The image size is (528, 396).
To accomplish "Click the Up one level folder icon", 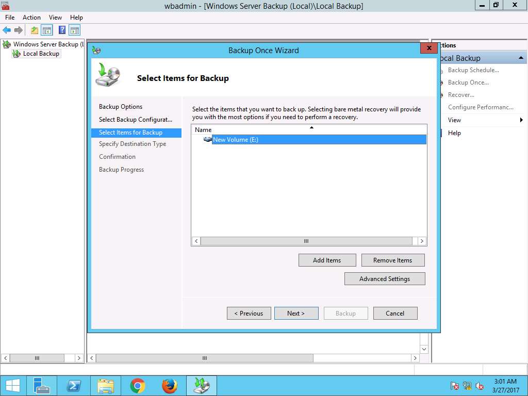I will [x=35, y=30].
